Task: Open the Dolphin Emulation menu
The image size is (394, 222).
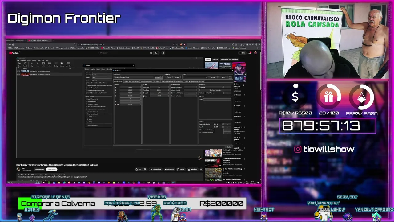Action: coord(23,60)
